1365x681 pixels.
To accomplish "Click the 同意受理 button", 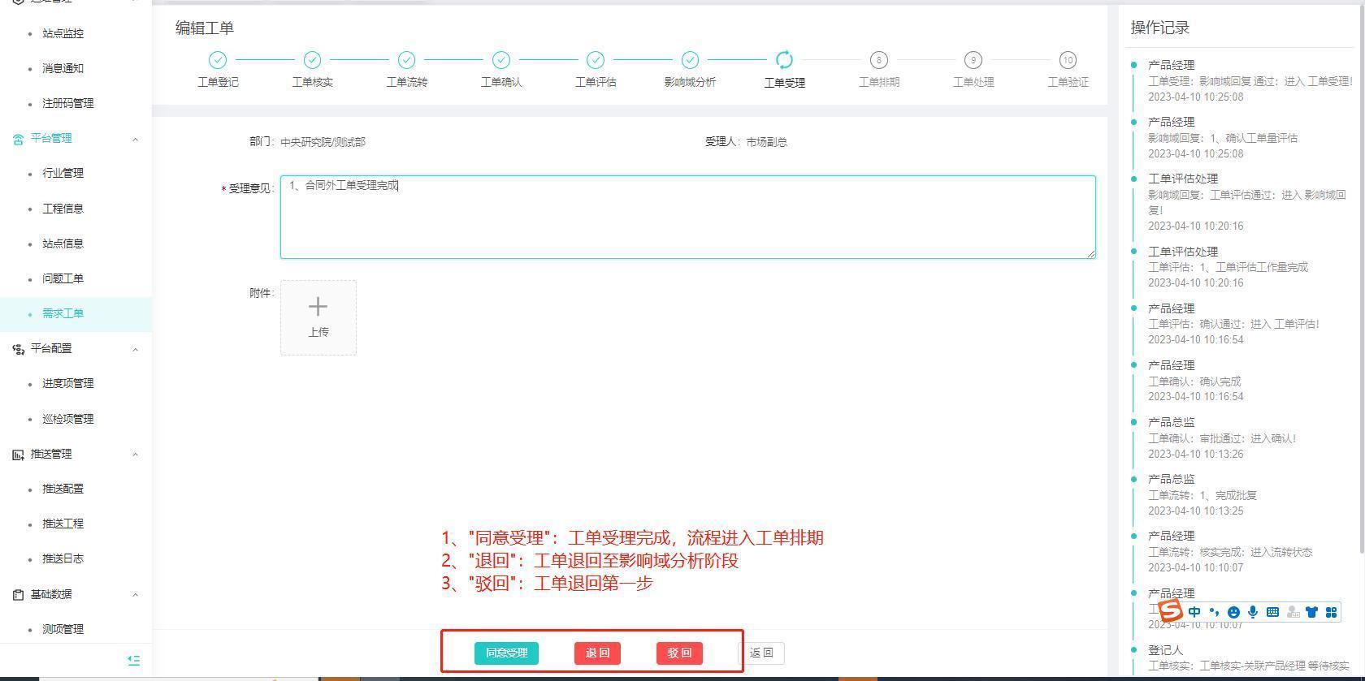I will click(506, 653).
